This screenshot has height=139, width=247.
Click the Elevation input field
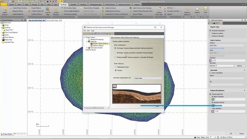pos(228,60)
